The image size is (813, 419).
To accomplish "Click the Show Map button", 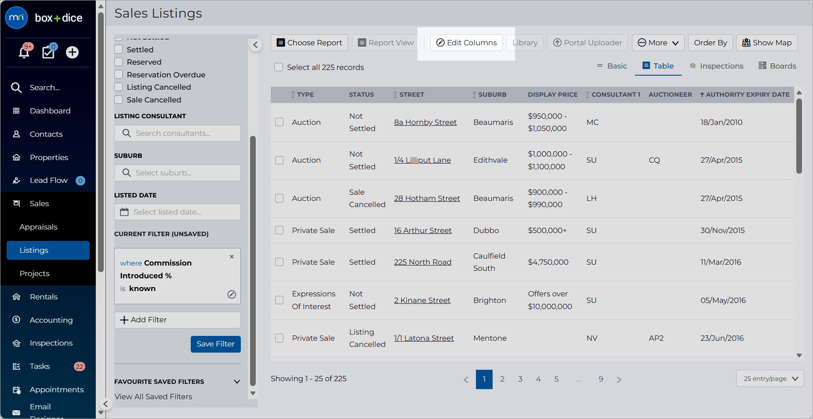I will click(x=767, y=43).
